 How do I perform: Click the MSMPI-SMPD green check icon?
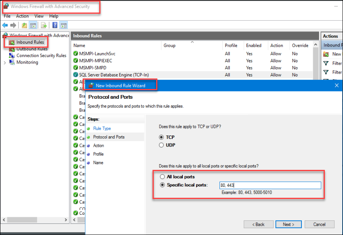[76, 68]
